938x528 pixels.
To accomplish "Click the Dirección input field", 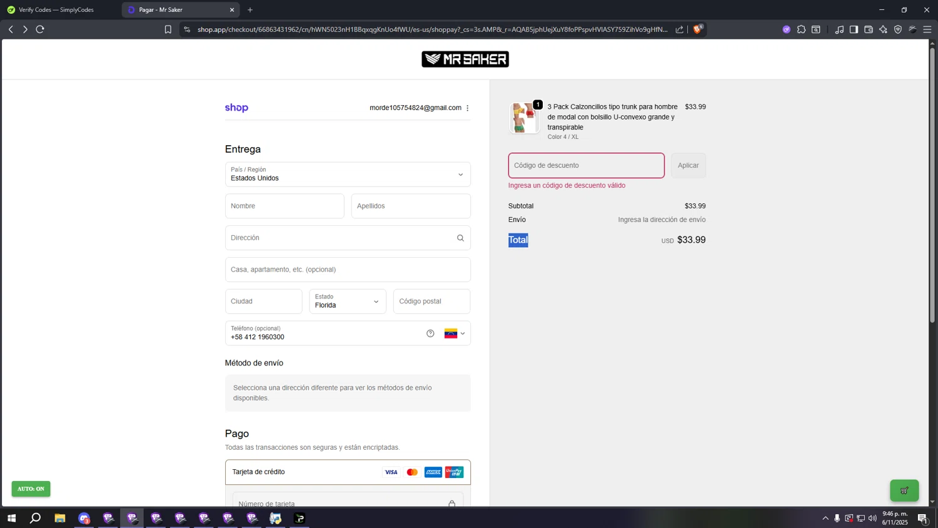I will [348, 238].
